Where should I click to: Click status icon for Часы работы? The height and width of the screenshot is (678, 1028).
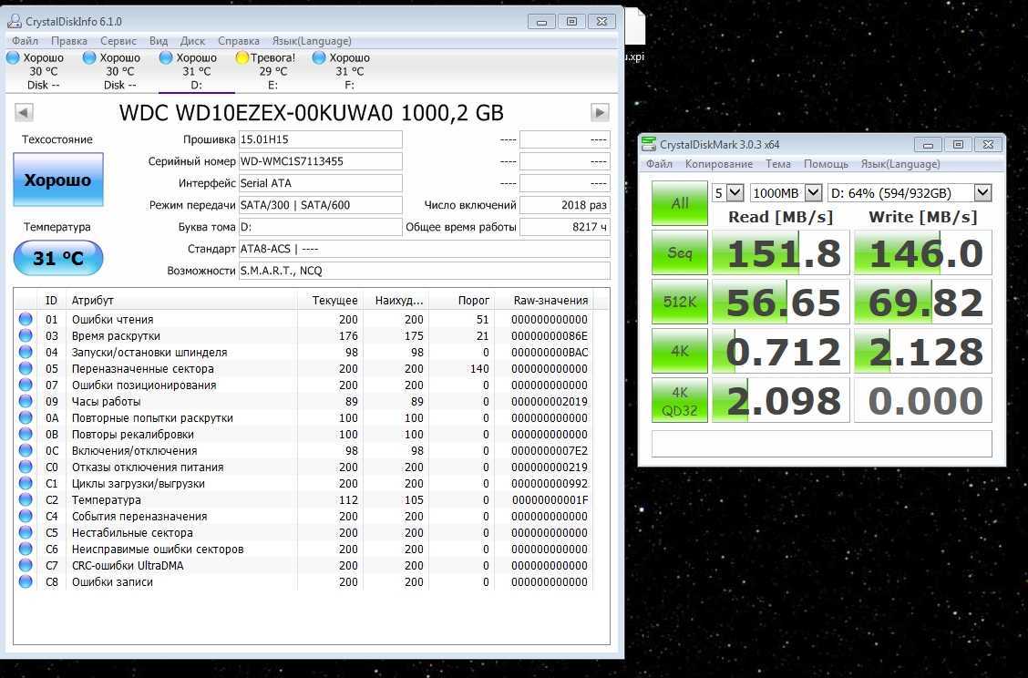(26, 401)
